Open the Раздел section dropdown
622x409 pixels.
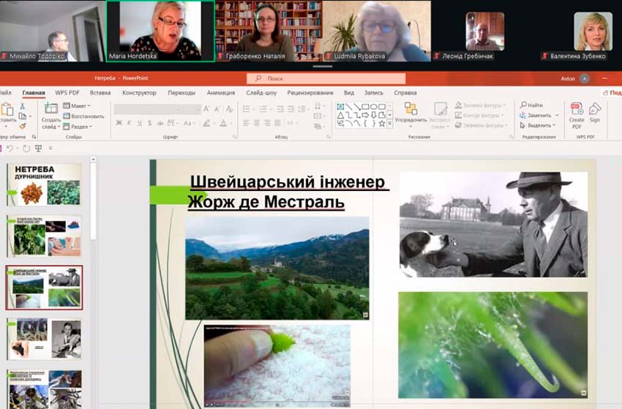point(79,126)
